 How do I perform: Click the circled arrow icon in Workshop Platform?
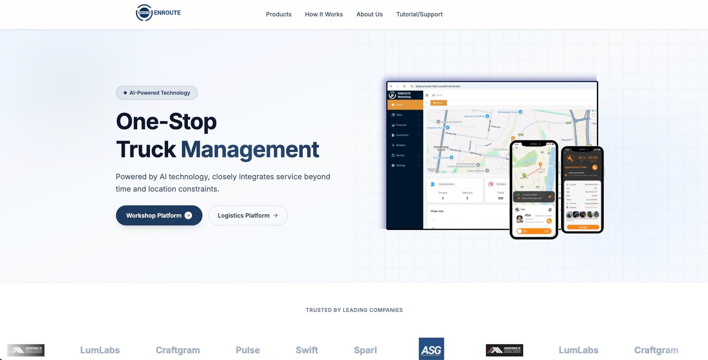point(188,215)
